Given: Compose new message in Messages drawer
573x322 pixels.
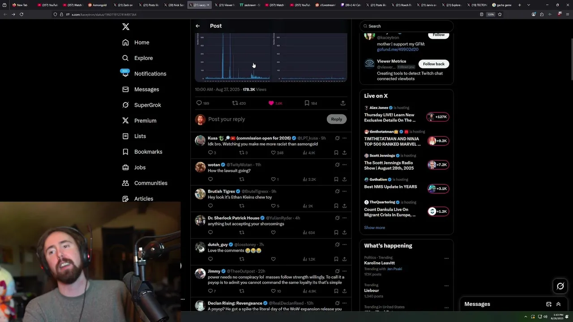Looking at the screenshot, I should [549, 304].
